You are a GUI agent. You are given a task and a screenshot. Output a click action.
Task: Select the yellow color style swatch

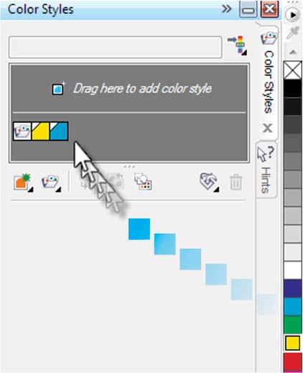point(40,131)
